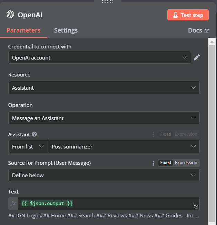Screen dimensions: 217x225
Task: Open the Define below dropdown
Action: tap(104, 175)
